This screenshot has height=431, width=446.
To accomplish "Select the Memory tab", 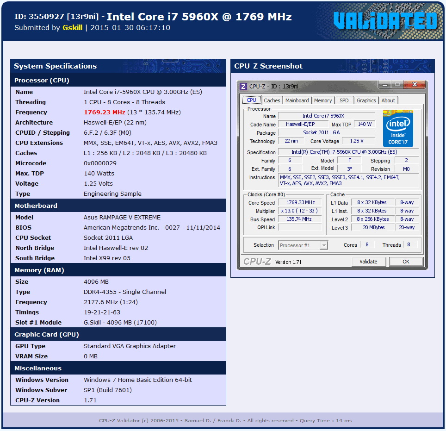I will coord(323,100).
